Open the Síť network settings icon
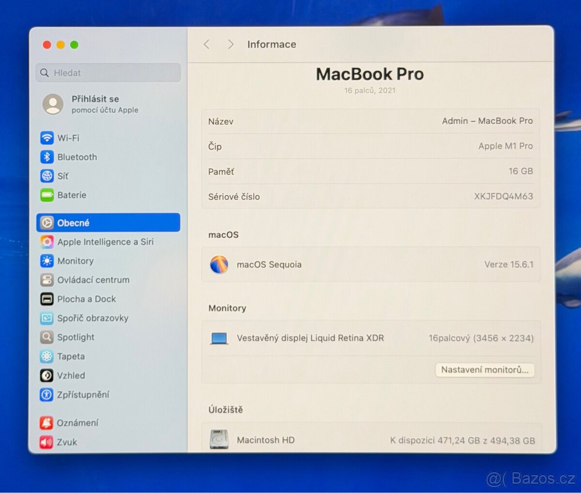581x493 pixels. click(x=46, y=176)
